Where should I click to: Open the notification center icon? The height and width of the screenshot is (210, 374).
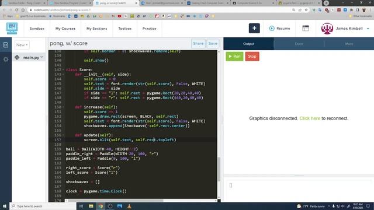[x=368, y=206]
